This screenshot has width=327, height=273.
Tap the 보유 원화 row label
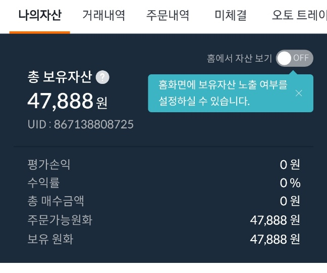50,239
